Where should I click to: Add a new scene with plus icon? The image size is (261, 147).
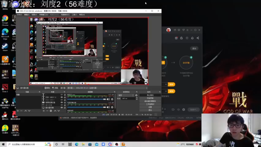[x=18, y=111]
